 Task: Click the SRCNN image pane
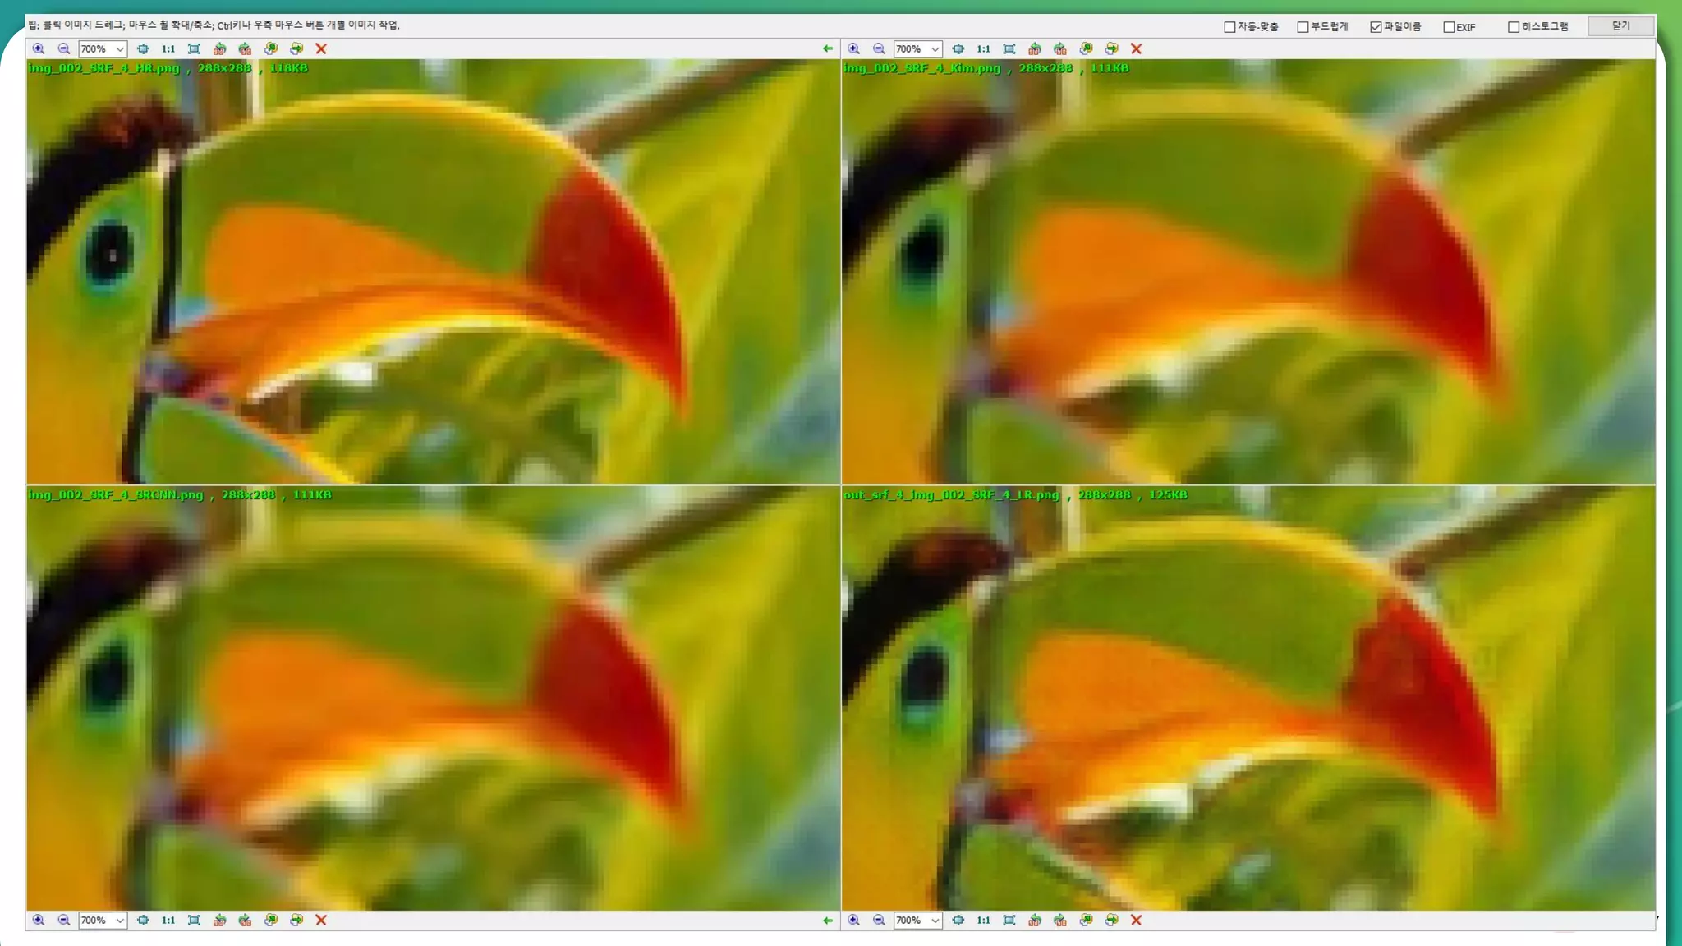[433, 698]
